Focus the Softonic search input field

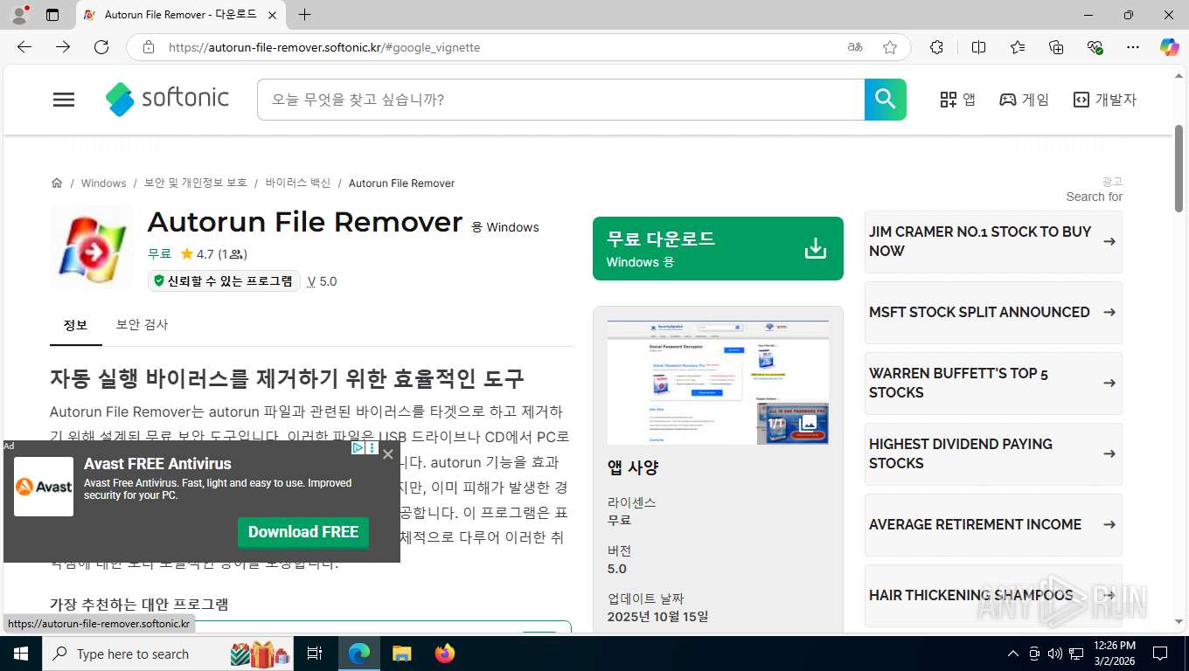560,100
